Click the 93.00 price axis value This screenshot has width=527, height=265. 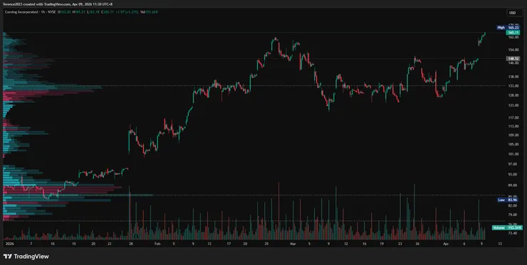tap(513, 175)
